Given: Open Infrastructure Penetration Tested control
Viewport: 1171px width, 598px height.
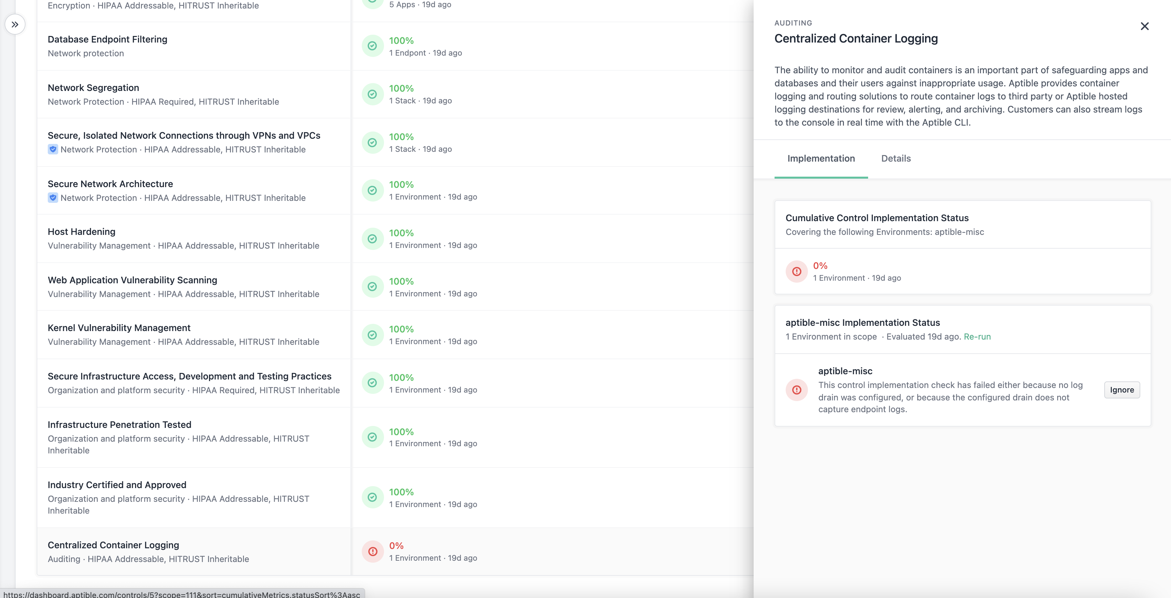Looking at the screenshot, I should [119, 425].
